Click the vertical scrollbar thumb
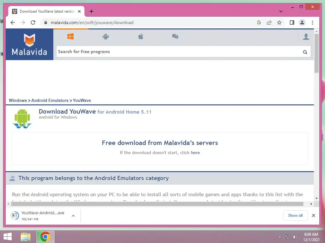This screenshot has width=325, height=243. (316, 53)
